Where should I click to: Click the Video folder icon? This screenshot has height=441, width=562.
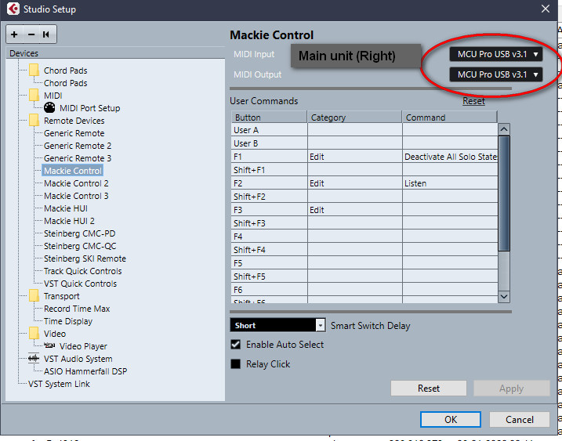click(x=34, y=333)
